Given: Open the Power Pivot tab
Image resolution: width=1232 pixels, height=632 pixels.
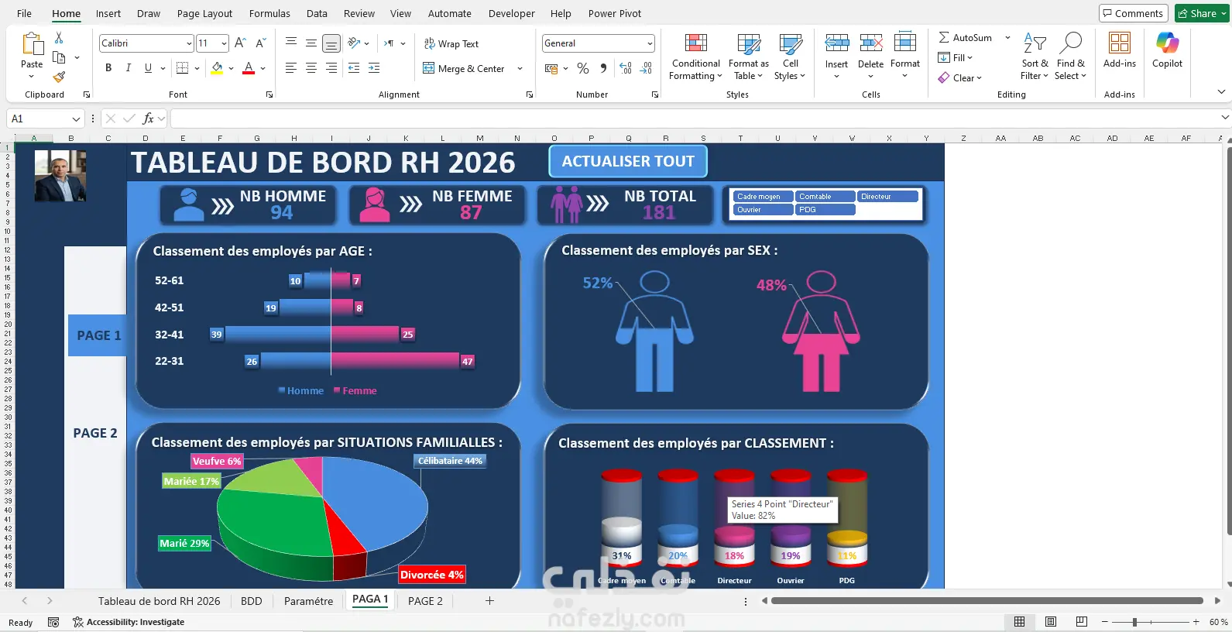Looking at the screenshot, I should click(x=615, y=13).
